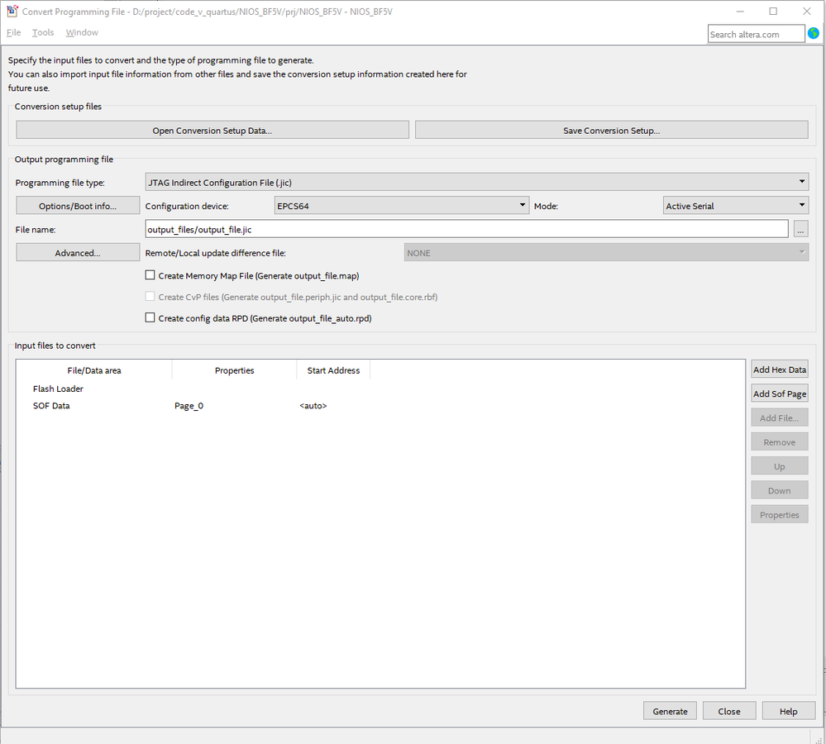Click the Remote/Local update difference file dropdown

[606, 252]
